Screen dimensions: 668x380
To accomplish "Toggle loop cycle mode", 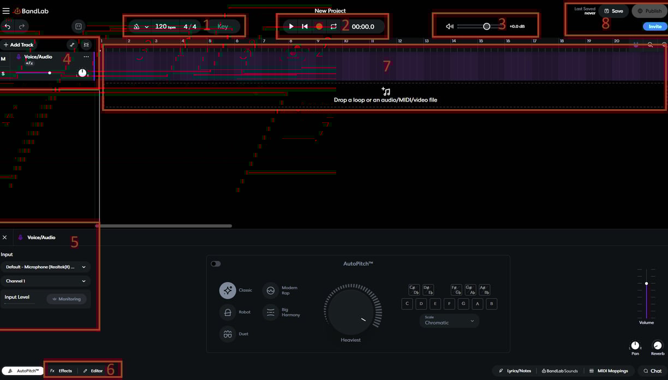I will pyautogui.click(x=333, y=26).
